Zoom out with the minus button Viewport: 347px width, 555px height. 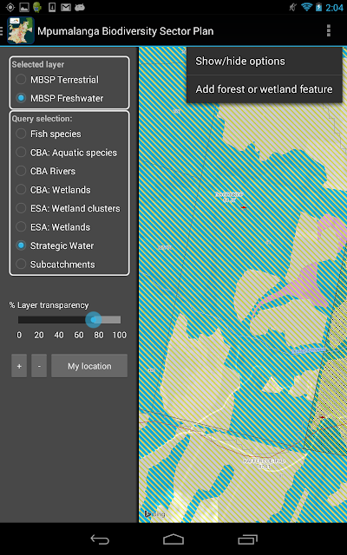coord(39,366)
